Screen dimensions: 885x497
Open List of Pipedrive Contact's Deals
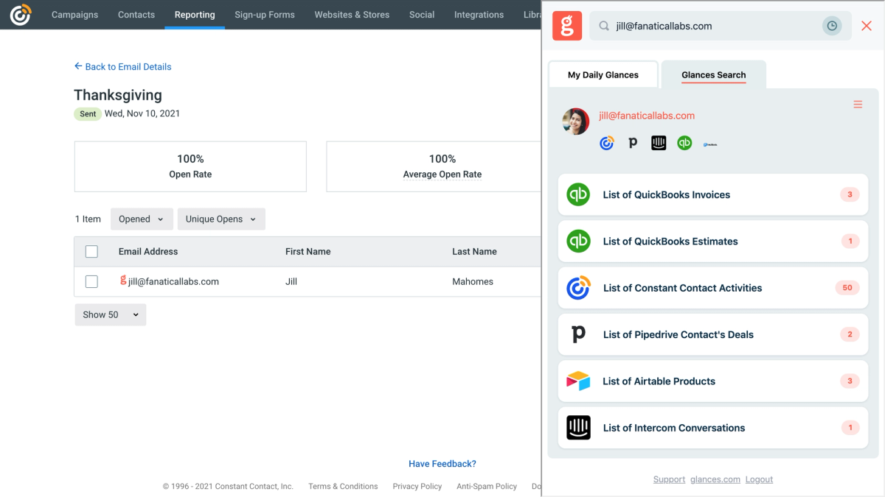click(713, 334)
